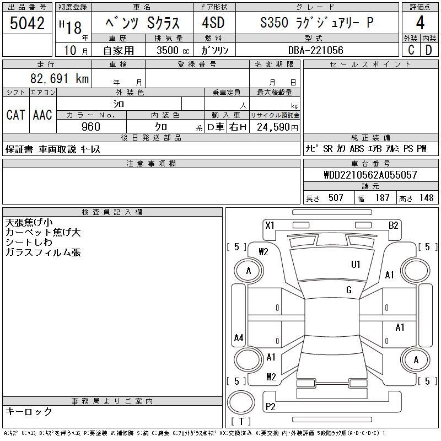
Task: Select the legend entry G:フロントガラス点キズ
Action: pos(194,433)
